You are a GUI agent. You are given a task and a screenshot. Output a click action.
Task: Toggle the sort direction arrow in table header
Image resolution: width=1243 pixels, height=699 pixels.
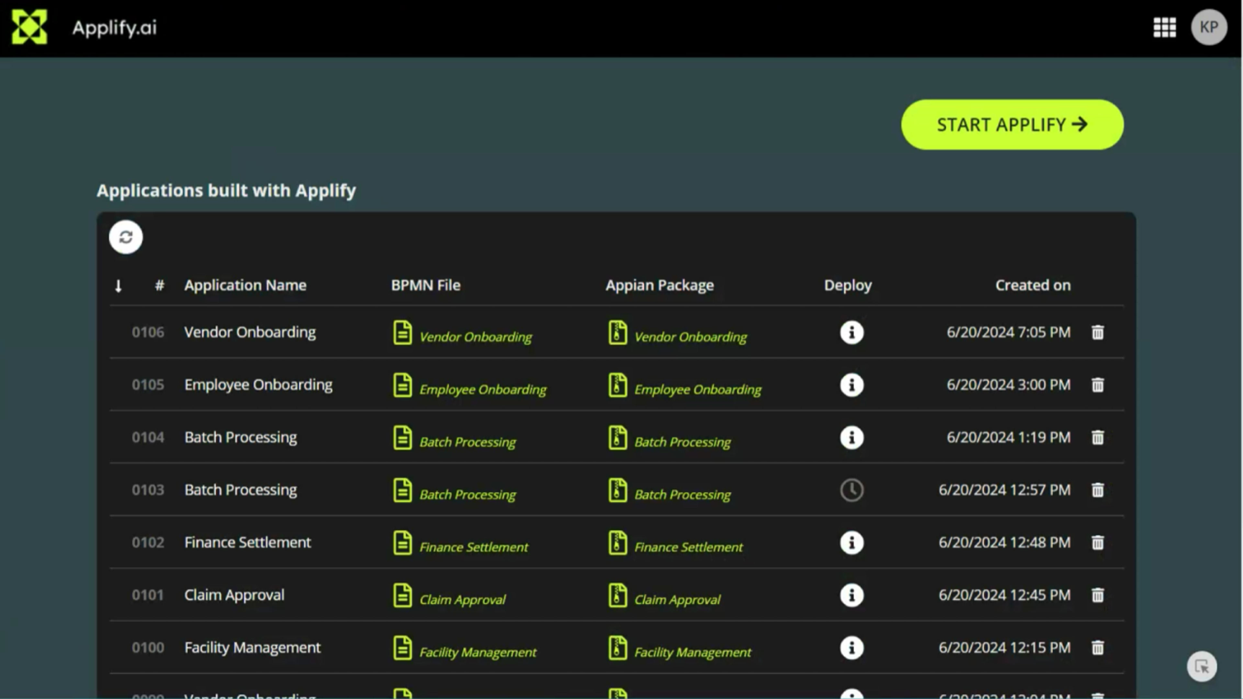[118, 285]
